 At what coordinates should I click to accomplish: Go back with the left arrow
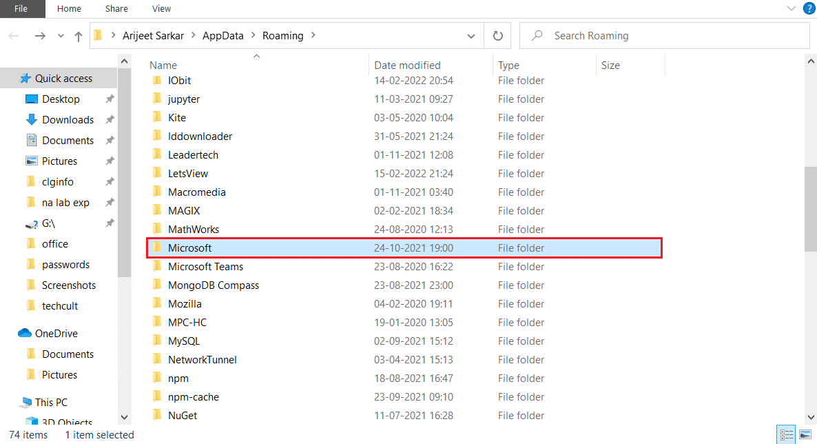[14, 35]
